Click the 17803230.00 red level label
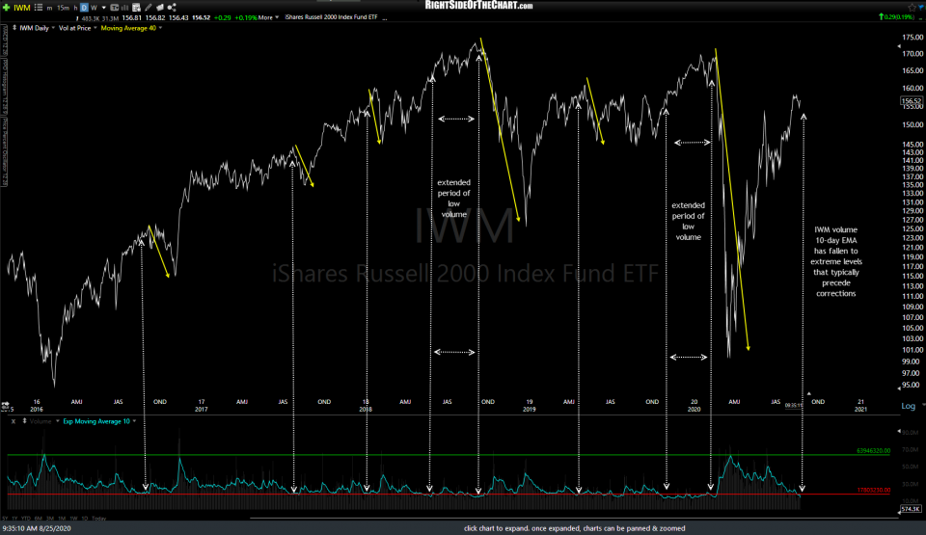The image size is (926, 535). [874, 490]
